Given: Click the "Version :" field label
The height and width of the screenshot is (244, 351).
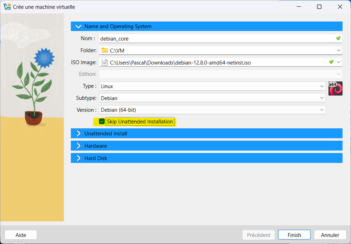Looking at the screenshot, I should click(87, 110).
